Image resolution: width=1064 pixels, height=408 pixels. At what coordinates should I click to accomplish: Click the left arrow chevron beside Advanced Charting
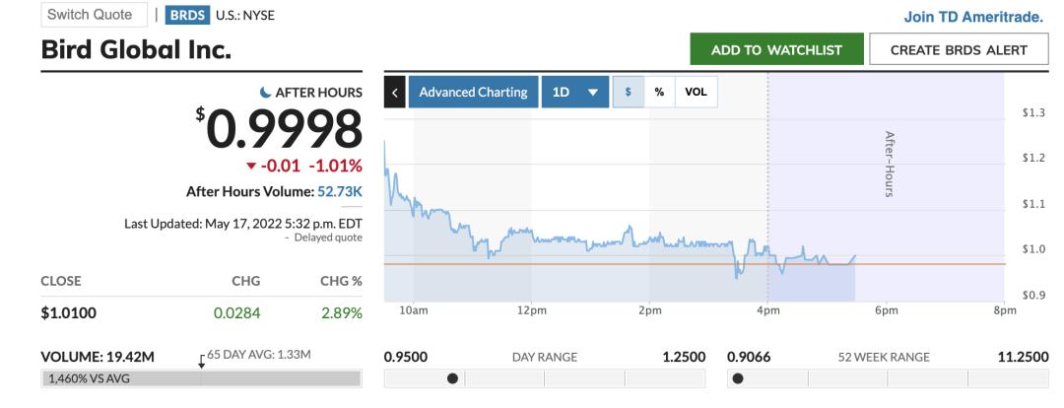tap(395, 92)
